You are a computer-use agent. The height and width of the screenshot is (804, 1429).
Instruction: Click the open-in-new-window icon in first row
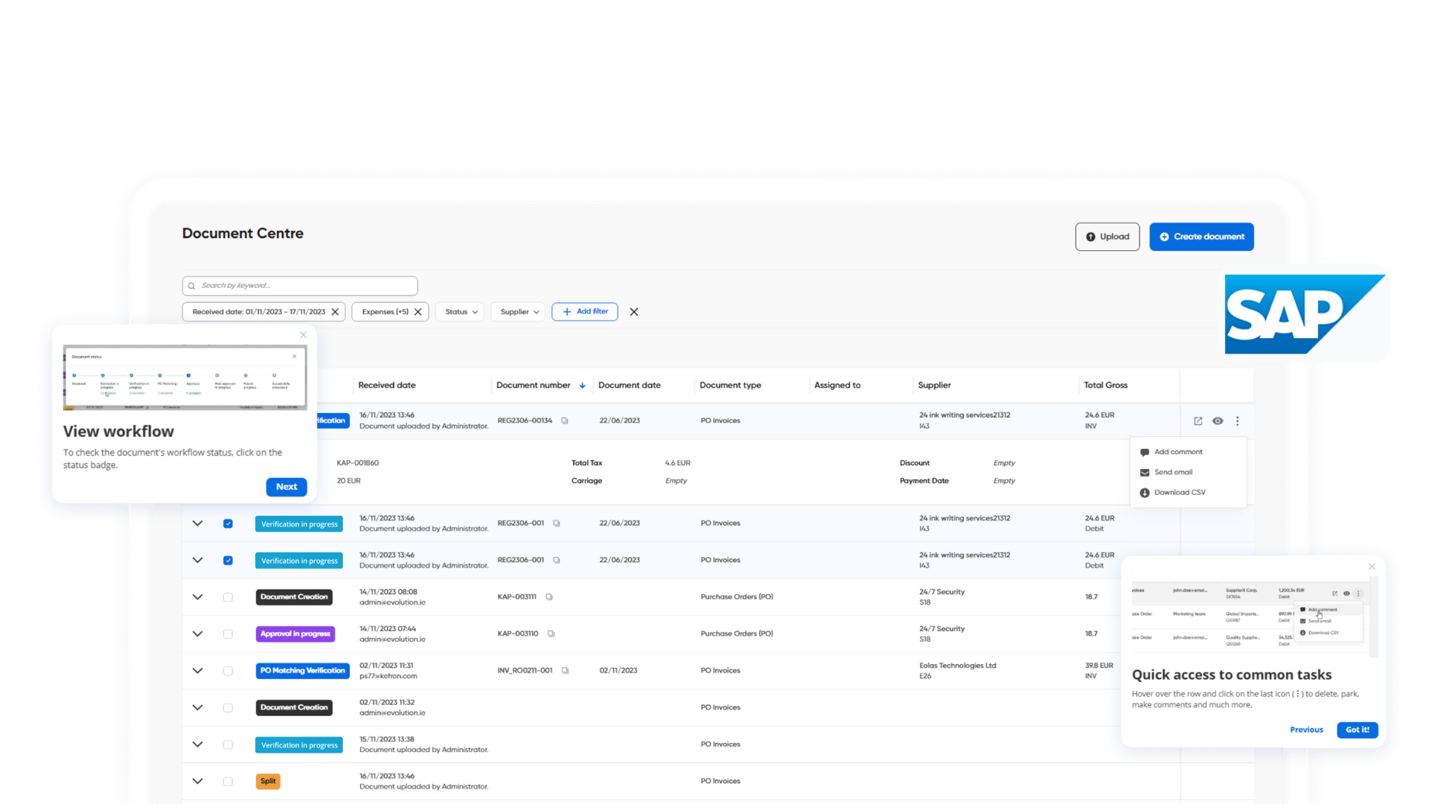(1198, 421)
